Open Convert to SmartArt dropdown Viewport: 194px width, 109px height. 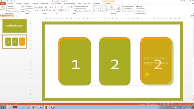83,11
